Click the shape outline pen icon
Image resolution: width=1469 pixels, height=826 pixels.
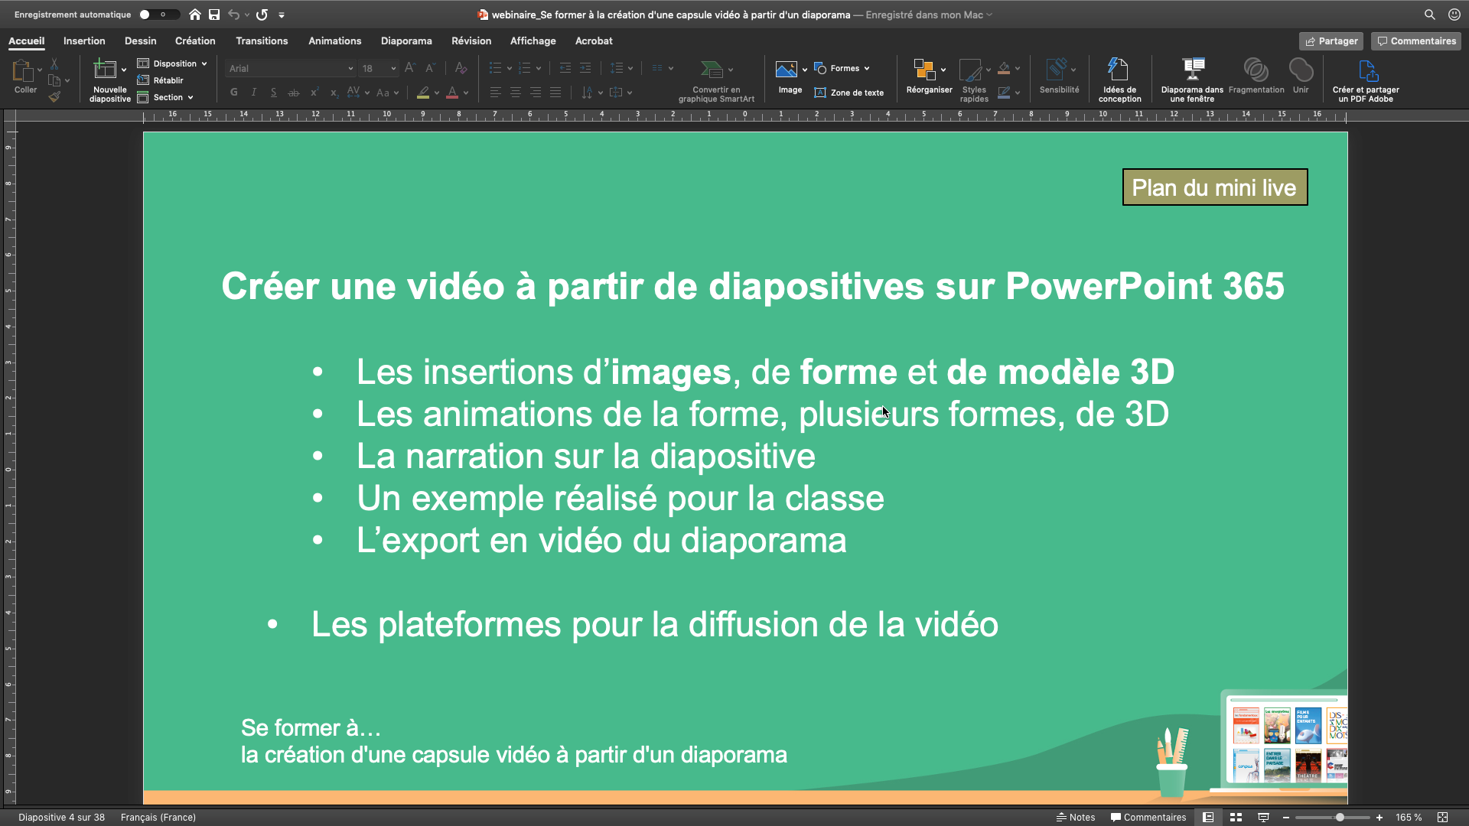pyautogui.click(x=1004, y=93)
